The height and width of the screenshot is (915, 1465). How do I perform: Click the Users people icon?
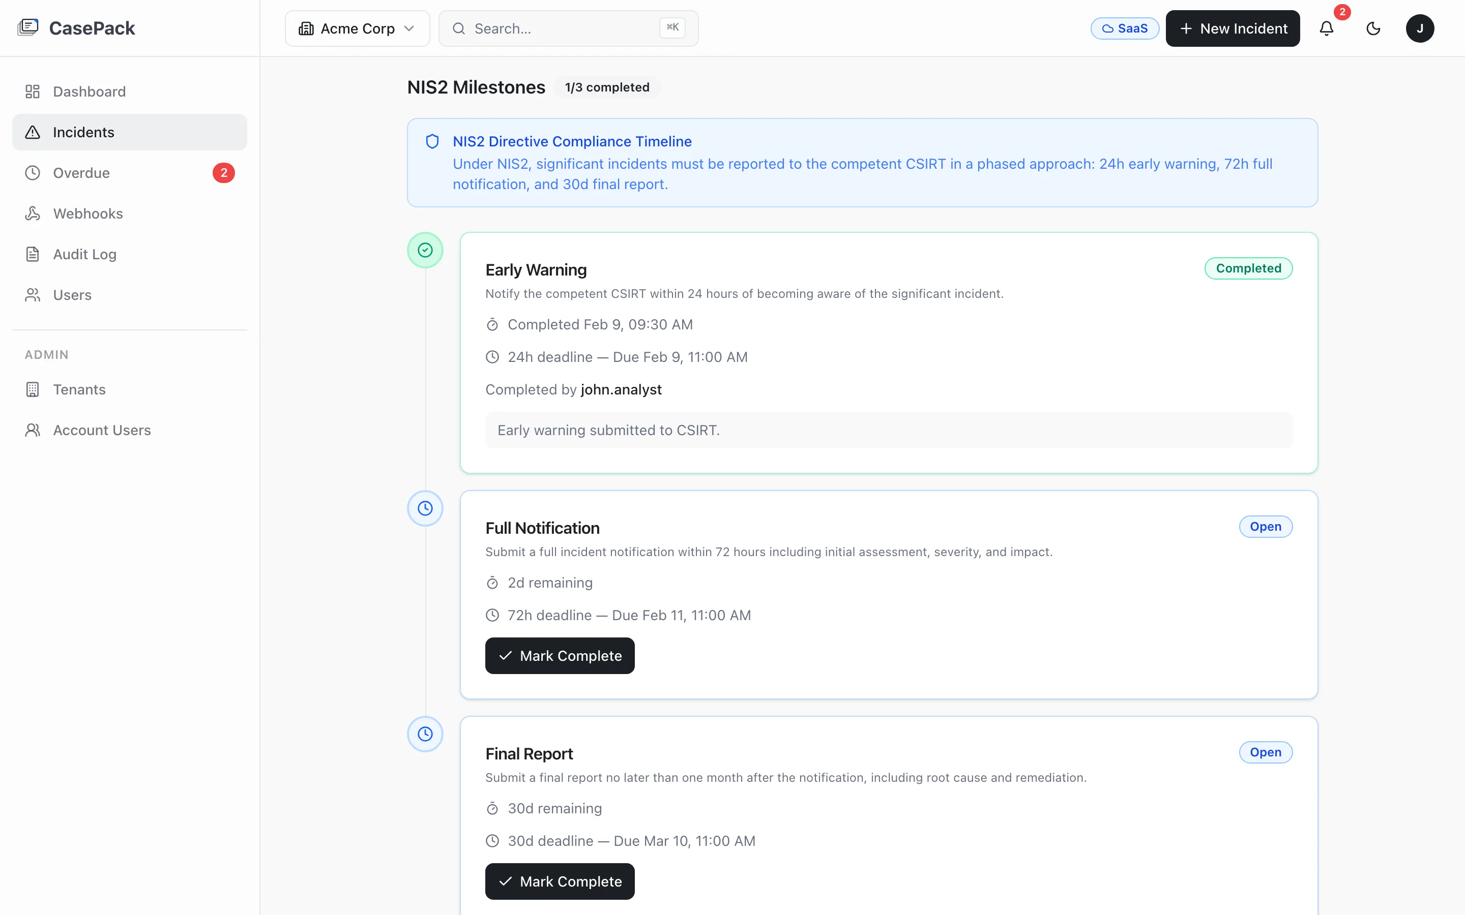click(x=33, y=295)
